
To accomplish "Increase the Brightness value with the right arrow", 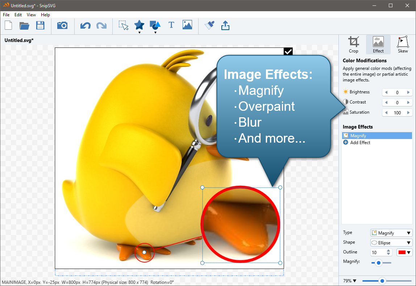I will [409, 92].
